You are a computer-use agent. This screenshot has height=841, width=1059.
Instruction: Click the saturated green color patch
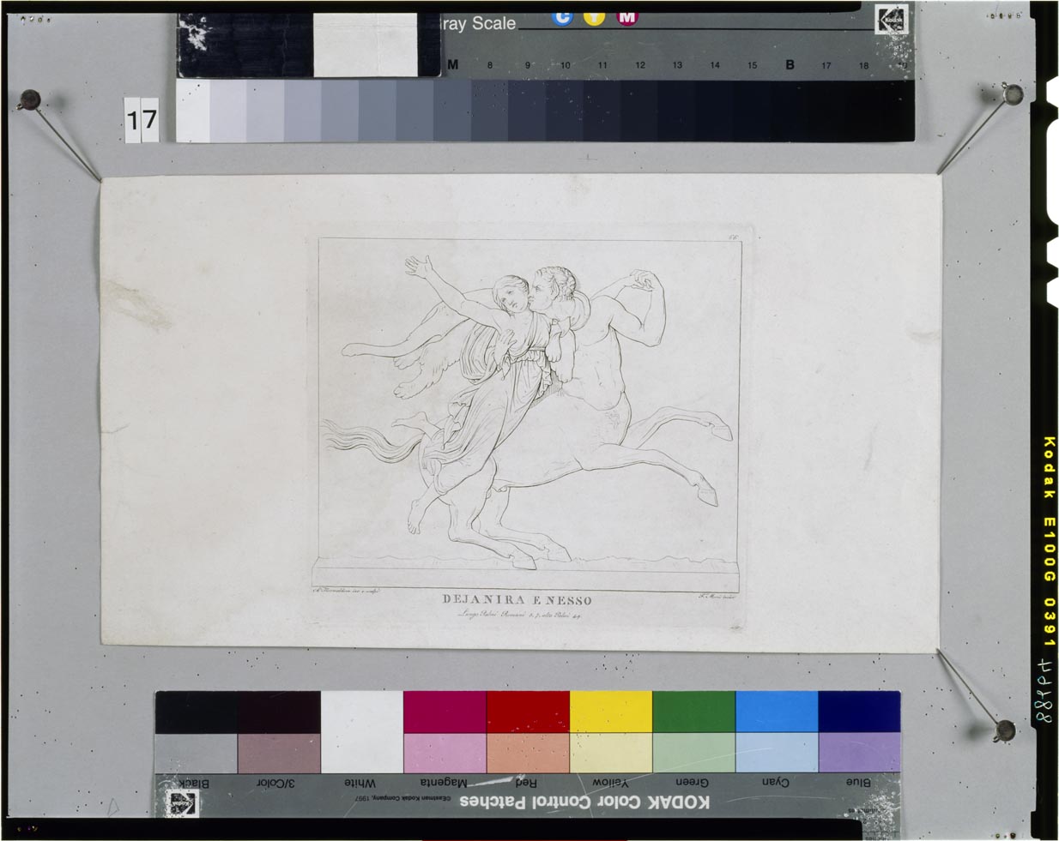693,712
